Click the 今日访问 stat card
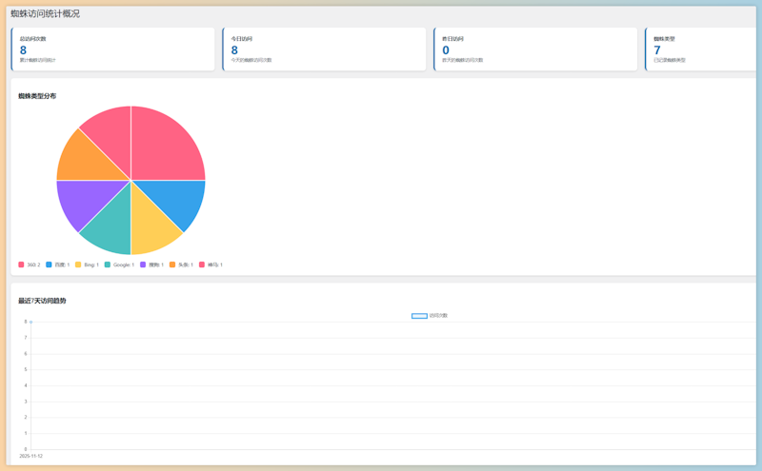 coord(324,49)
